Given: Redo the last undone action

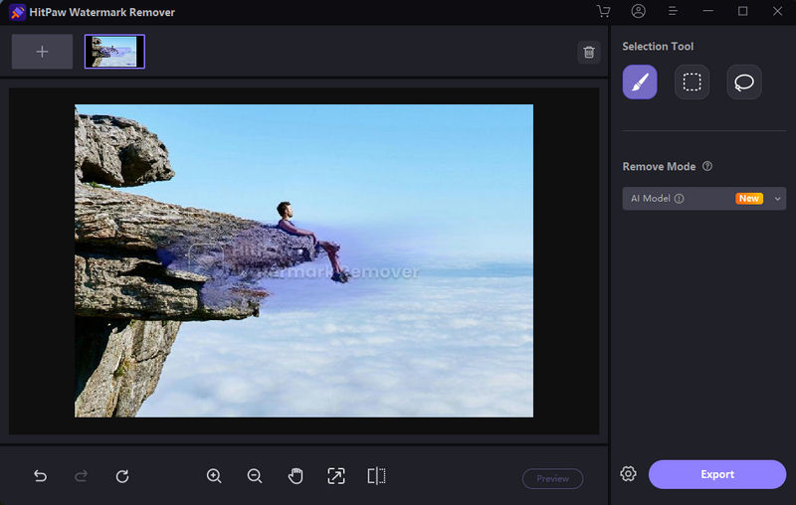Looking at the screenshot, I should pyautogui.click(x=82, y=476).
